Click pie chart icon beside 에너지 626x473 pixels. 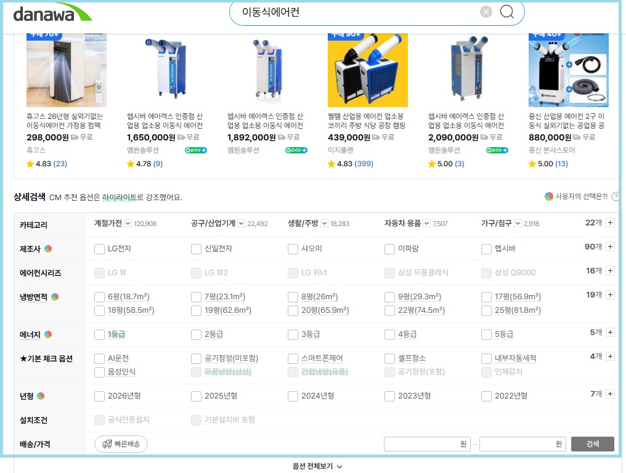(x=48, y=334)
